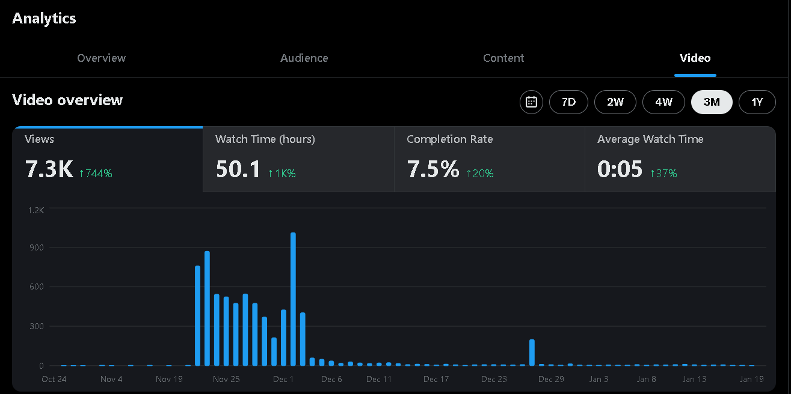Click the tallest bar near Dec 1

point(293,300)
